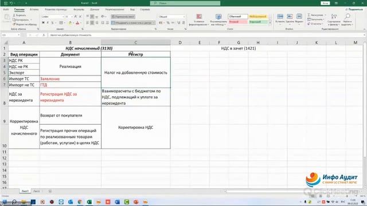Click the merge and center button
Viewport: 367px width, 206px height.
pos(131,23)
